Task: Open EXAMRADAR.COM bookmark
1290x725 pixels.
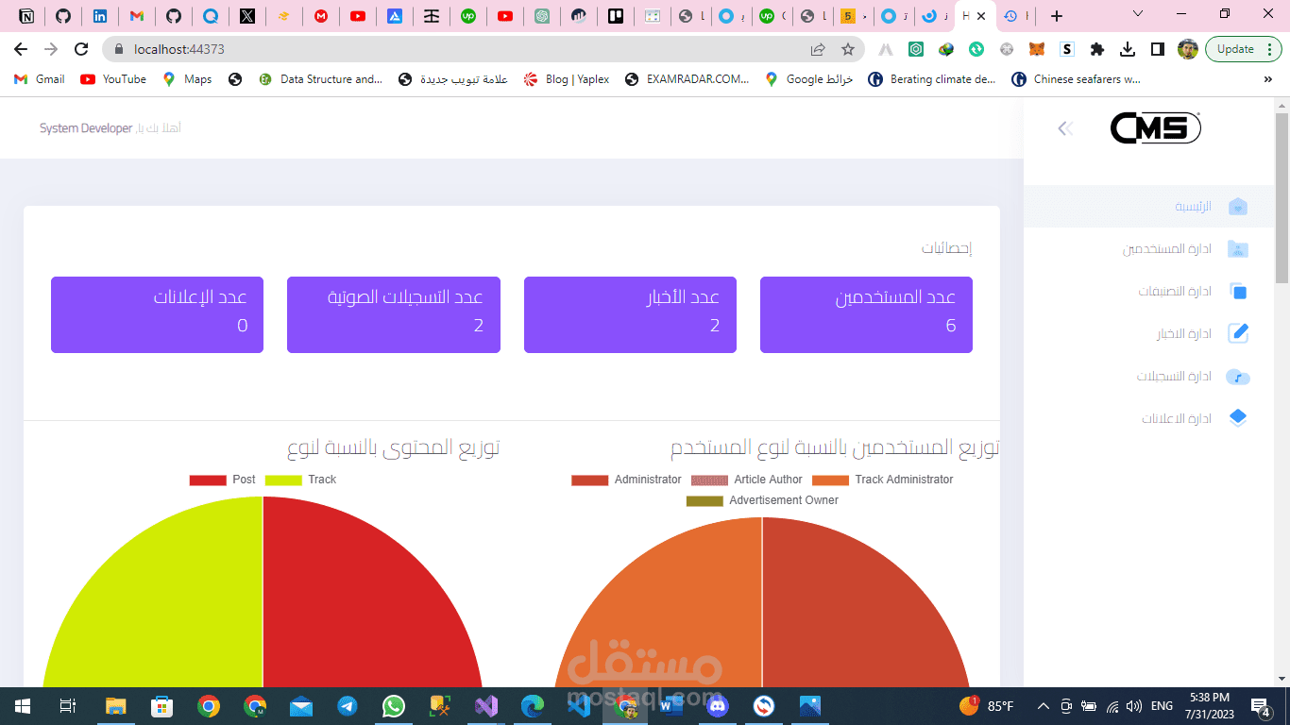Action: [687, 79]
